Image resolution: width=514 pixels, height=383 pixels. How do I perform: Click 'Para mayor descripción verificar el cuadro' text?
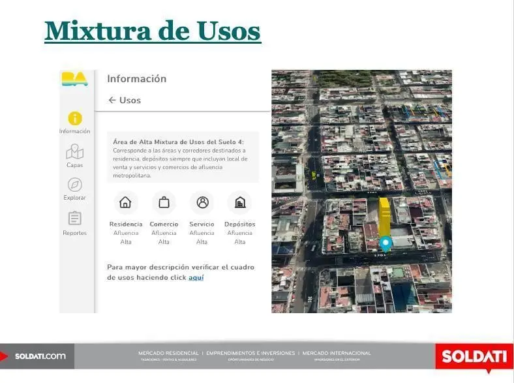click(x=181, y=268)
